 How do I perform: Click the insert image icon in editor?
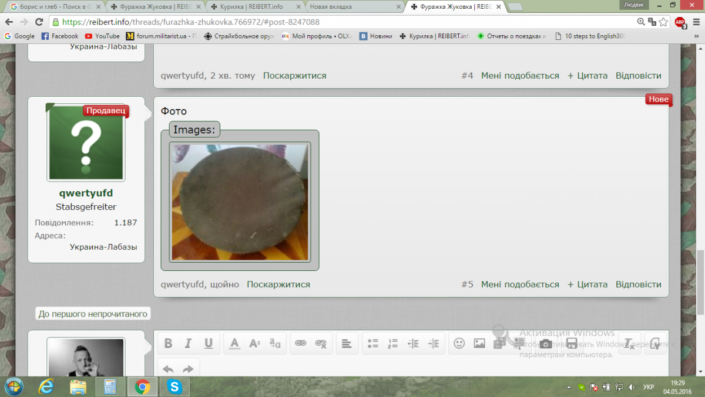pyautogui.click(x=479, y=344)
